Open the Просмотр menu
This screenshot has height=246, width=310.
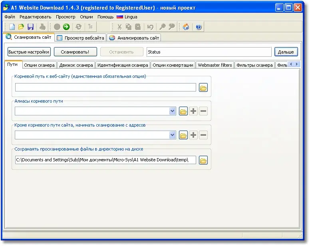66,17
